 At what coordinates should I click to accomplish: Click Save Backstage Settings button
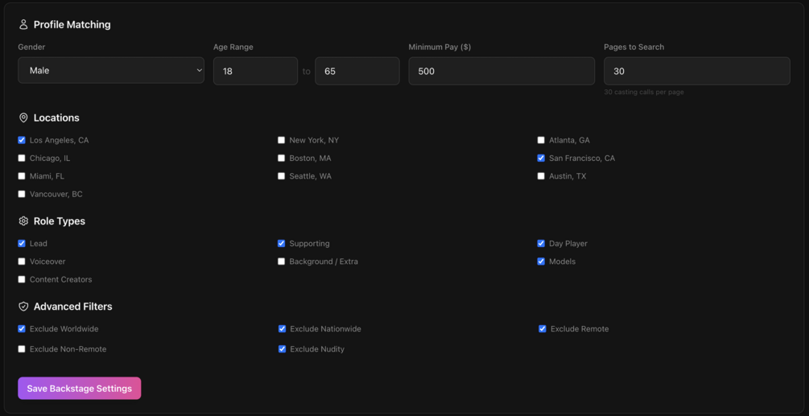pyautogui.click(x=80, y=389)
